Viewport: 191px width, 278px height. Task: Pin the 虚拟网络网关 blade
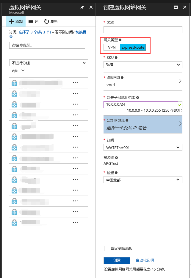click(82, 7)
